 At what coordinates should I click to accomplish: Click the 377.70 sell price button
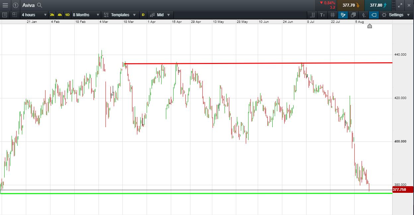[351, 5]
